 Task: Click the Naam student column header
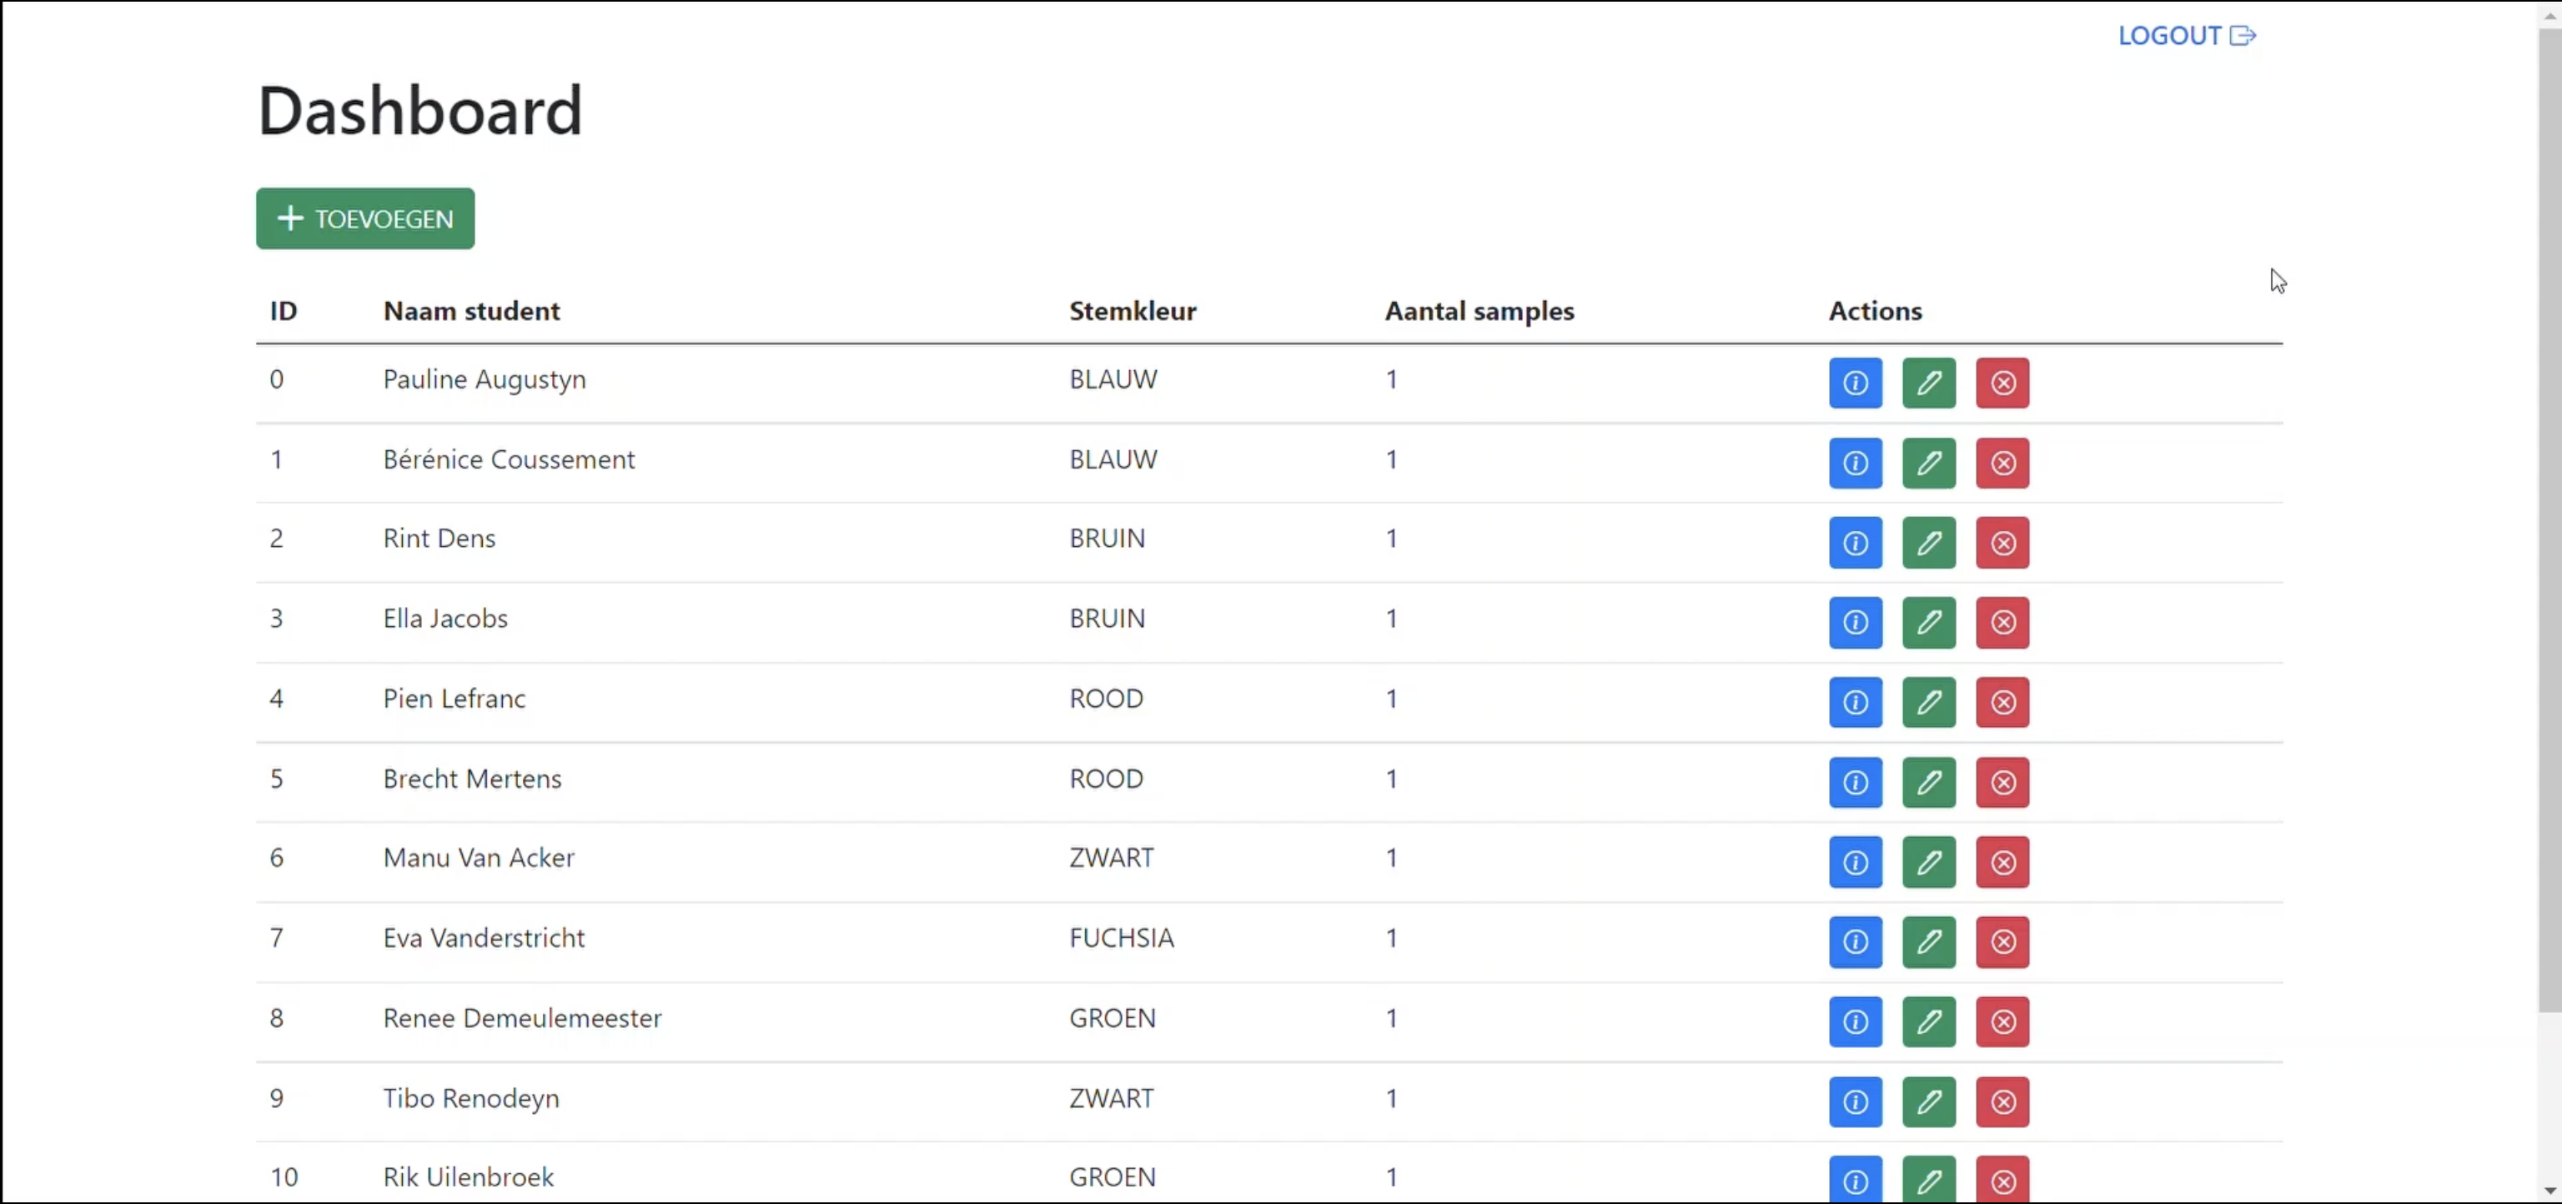click(x=471, y=311)
